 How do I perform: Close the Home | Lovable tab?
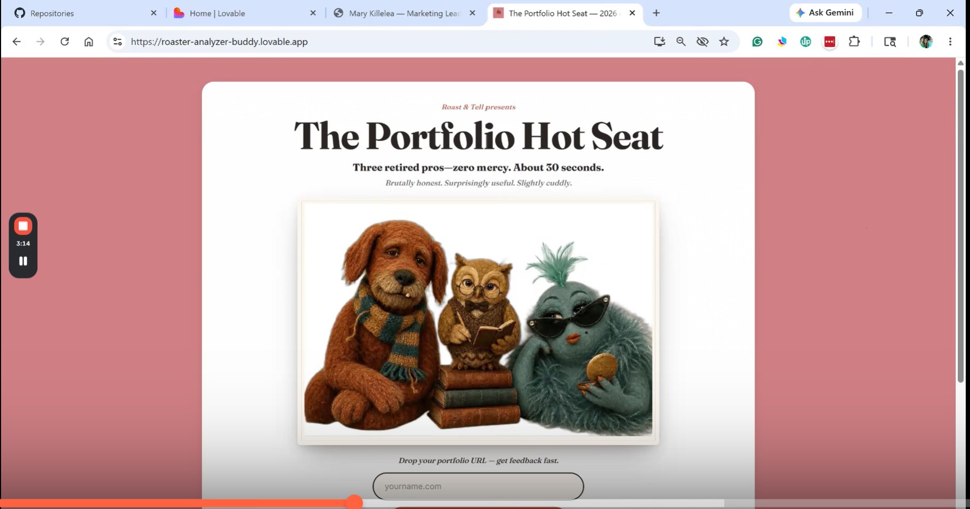click(x=313, y=13)
